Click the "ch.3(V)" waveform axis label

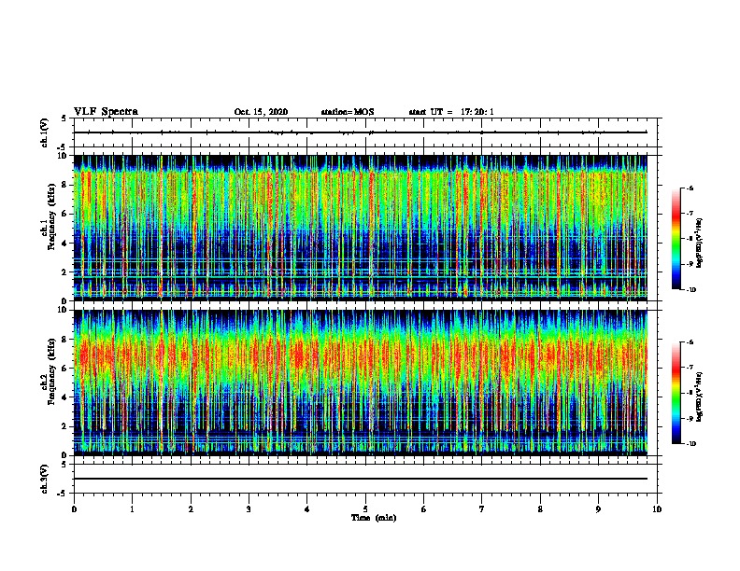pos(45,479)
